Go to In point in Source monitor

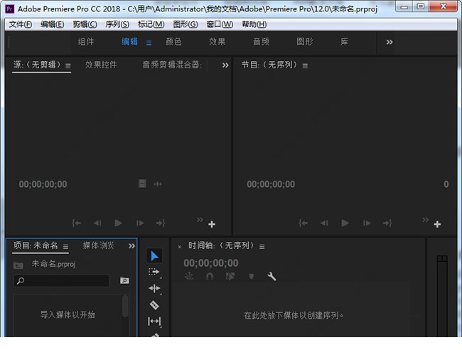tap(76, 223)
